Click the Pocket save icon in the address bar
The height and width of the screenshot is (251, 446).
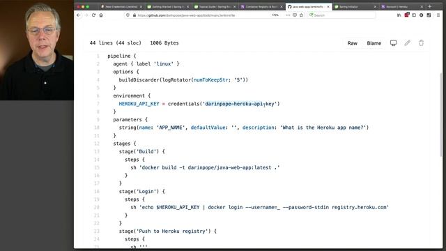click(x=295, y=15)
